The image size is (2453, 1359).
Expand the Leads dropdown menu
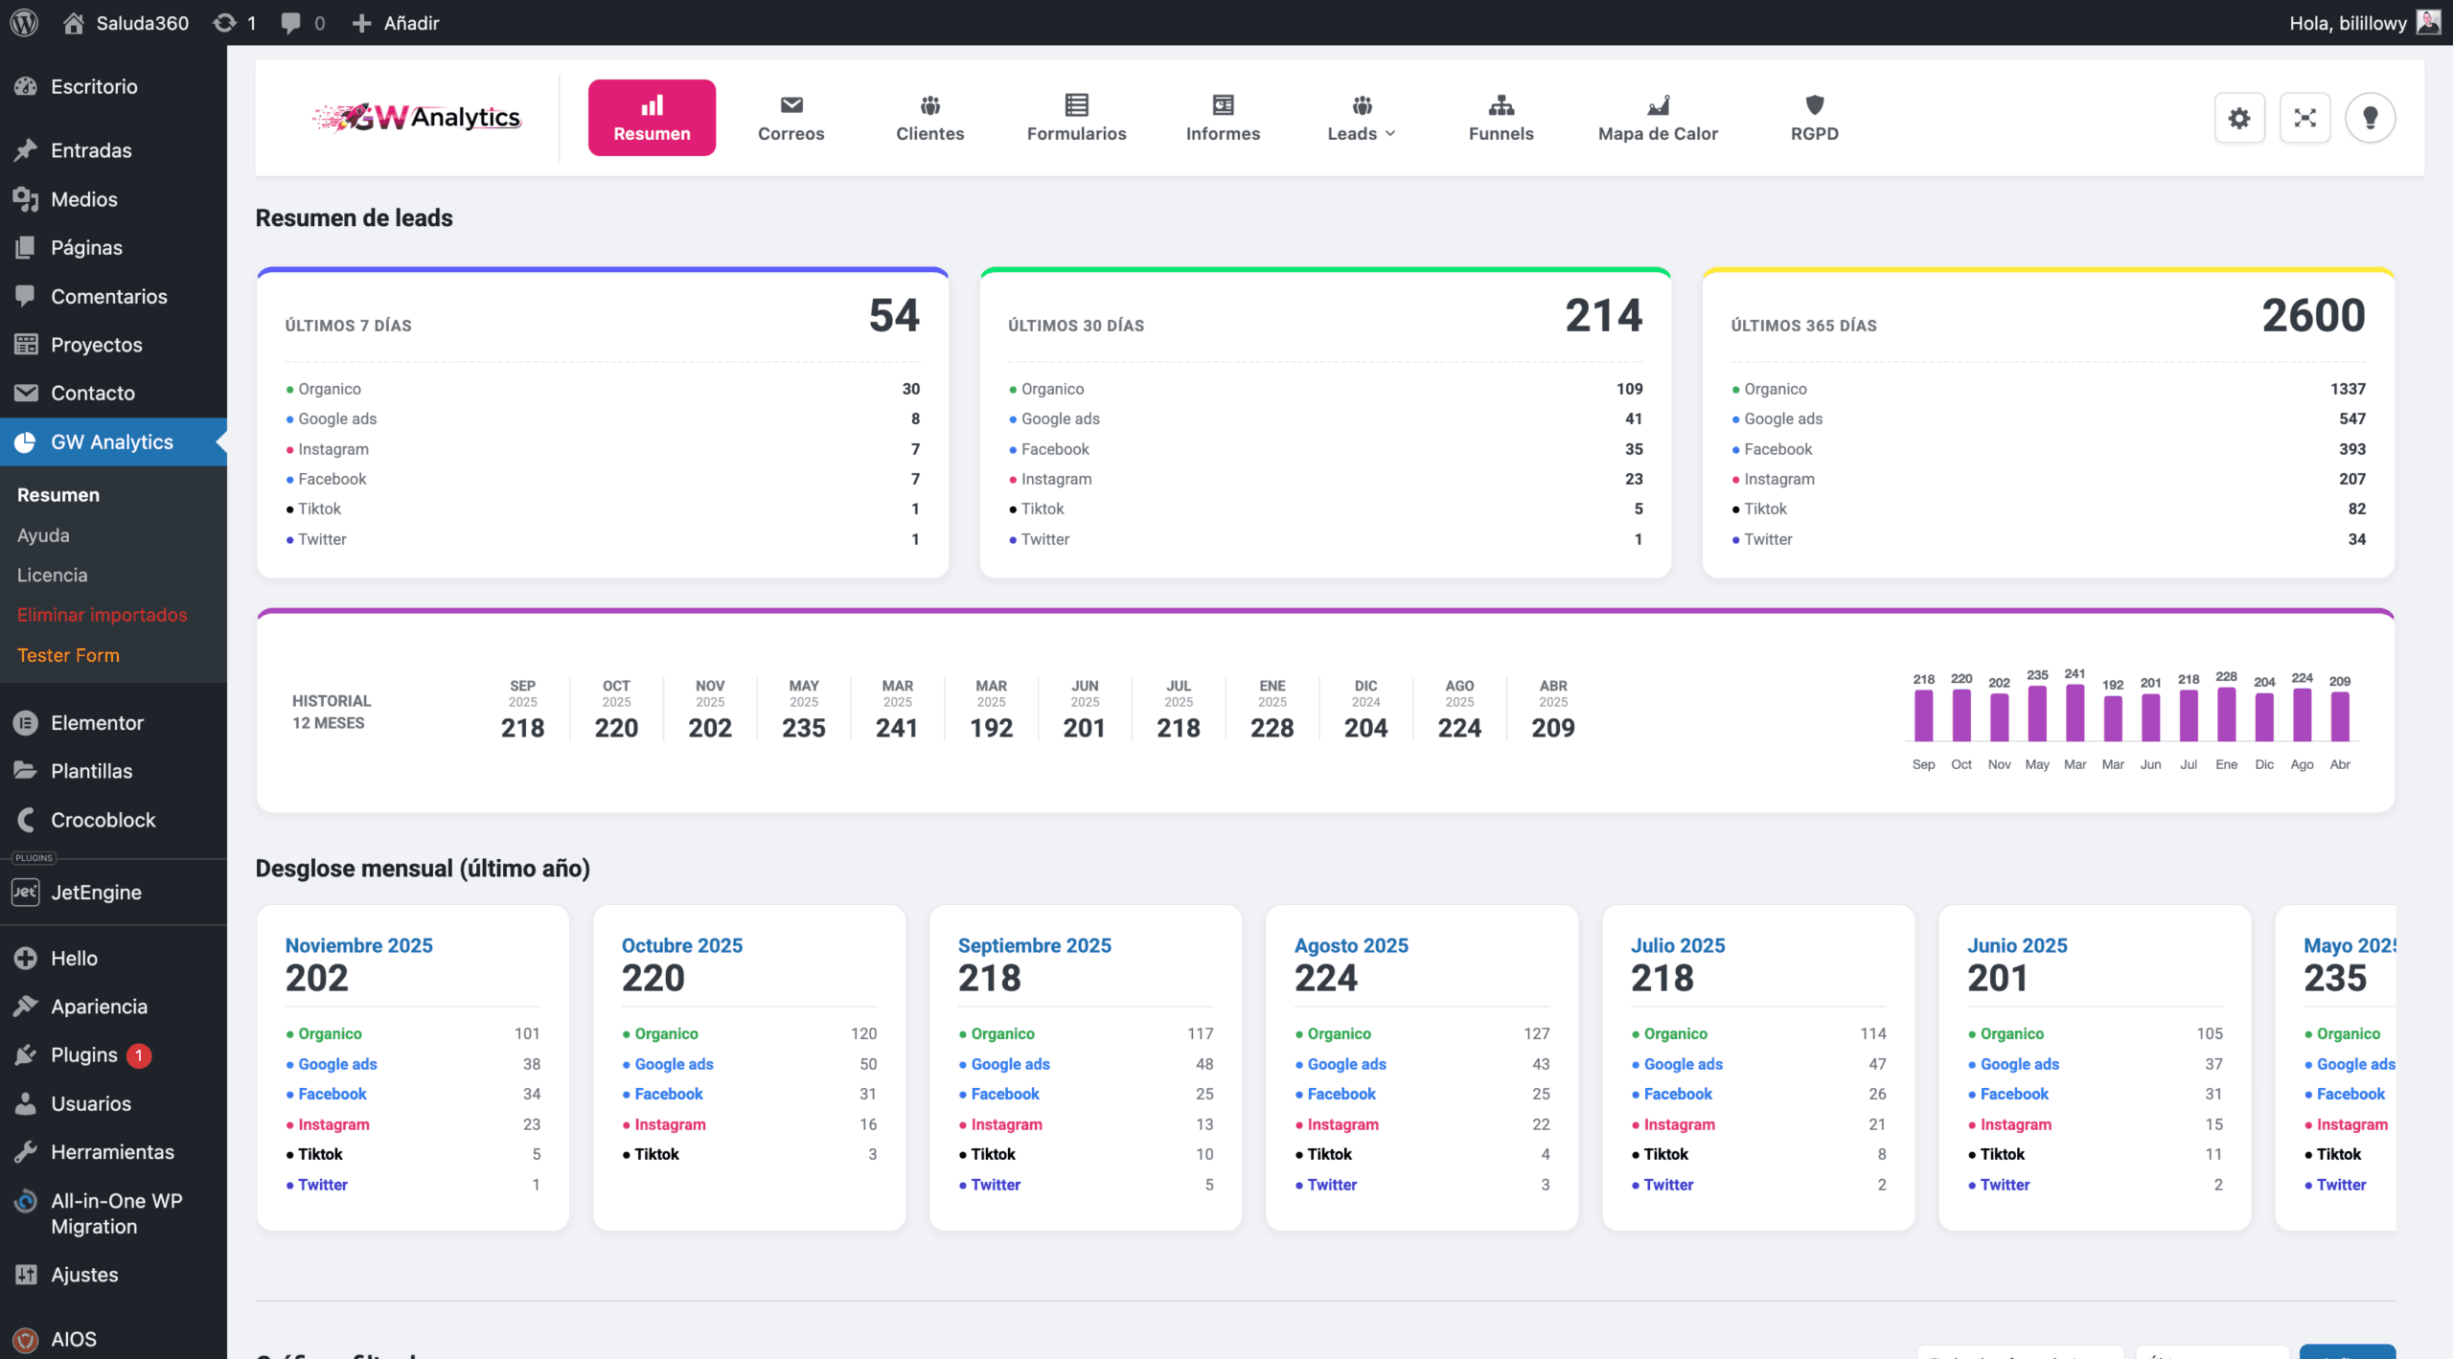pyautogui.click(x=1361, y=118)
